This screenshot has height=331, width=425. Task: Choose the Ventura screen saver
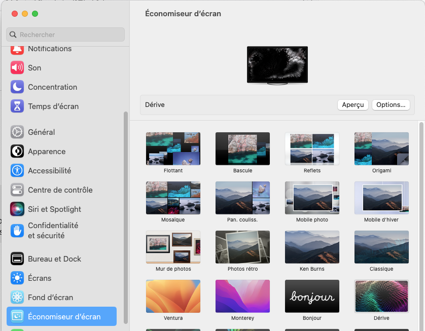[x=173, y=297]
